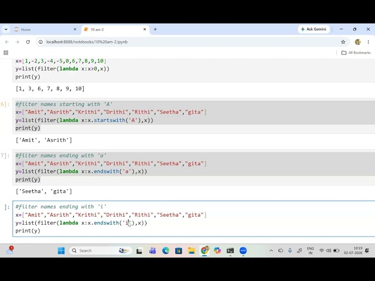This screenshot has height=281, width=375.
Task: Switch to Chrome on the taskbar
Action: 204,251
